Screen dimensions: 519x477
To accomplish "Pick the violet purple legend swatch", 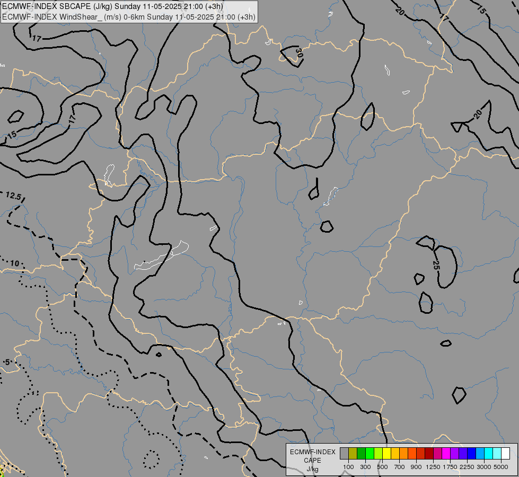I will click(x=455, y=453).
